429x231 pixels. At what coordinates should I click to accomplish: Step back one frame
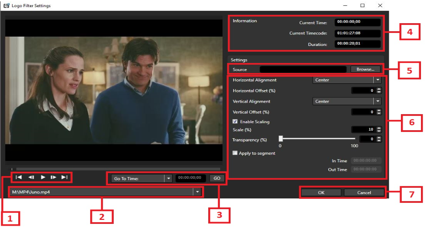(x=31, y=177)
